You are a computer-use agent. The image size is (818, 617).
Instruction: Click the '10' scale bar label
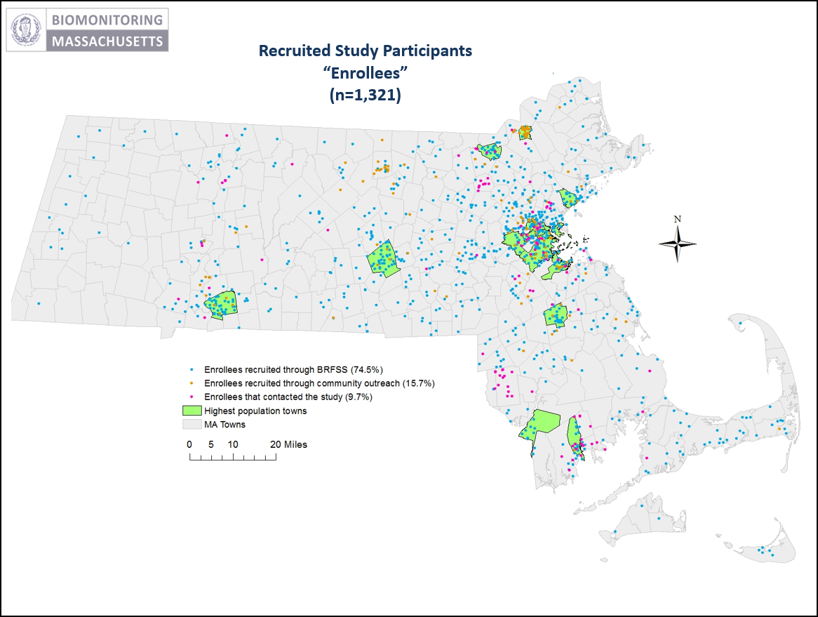tap(233, 444)
